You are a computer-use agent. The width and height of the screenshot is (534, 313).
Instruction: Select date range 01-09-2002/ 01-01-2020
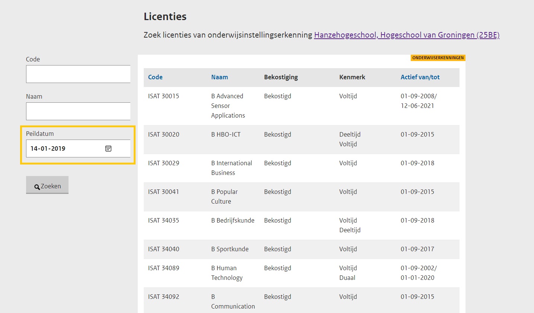coord(419,273)
